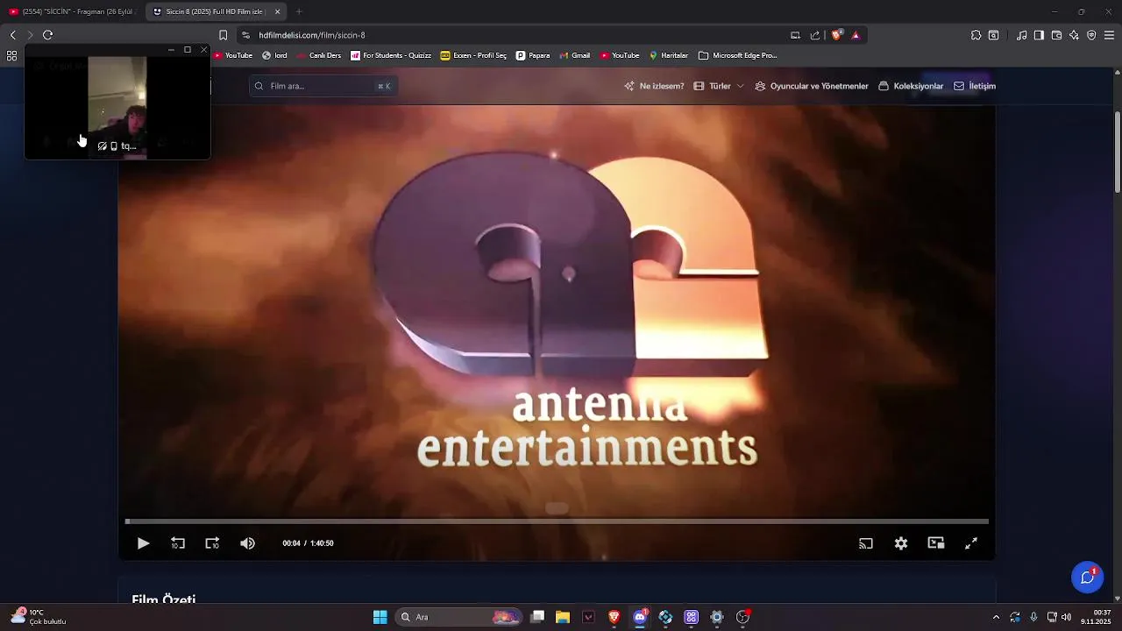The image size is (1122, 631).
Task: Open the Papara bookmark
Action: pyautogui.click(x=533, y=55)
